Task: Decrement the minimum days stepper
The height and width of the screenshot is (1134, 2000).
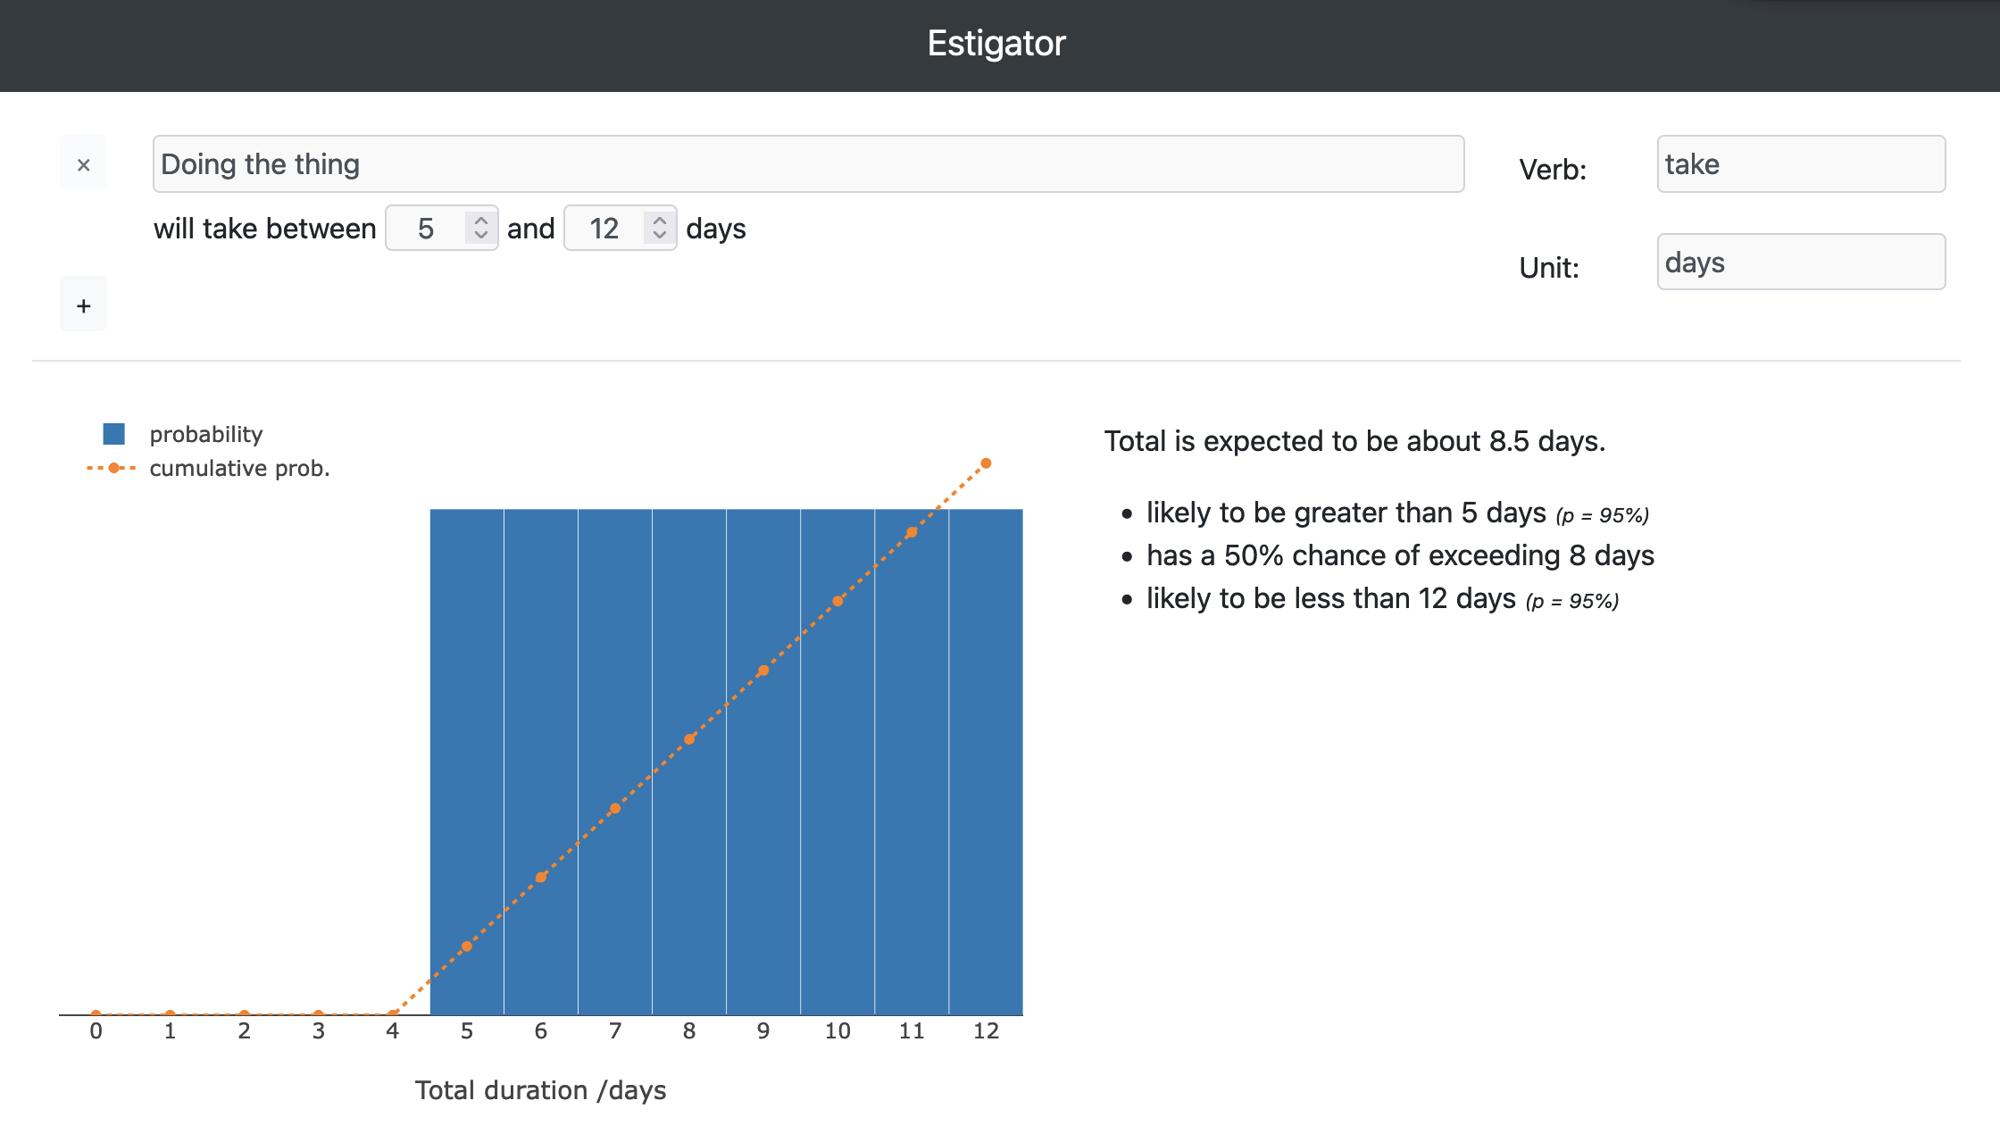Action: click(481, 236)
